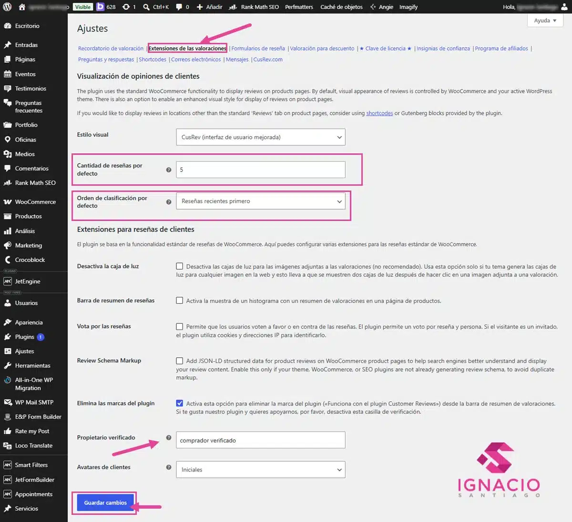Show help for Avatares de clientes
The height and width of the screenshot is (522, 572).
[169, 467]
